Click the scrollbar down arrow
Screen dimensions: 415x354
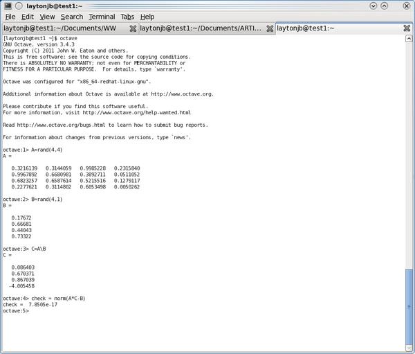[x=409, y=348]
